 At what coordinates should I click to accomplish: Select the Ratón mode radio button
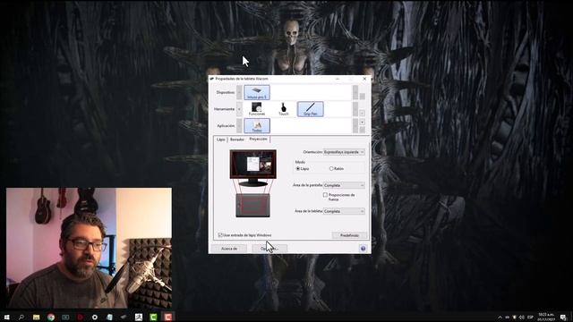331,169
